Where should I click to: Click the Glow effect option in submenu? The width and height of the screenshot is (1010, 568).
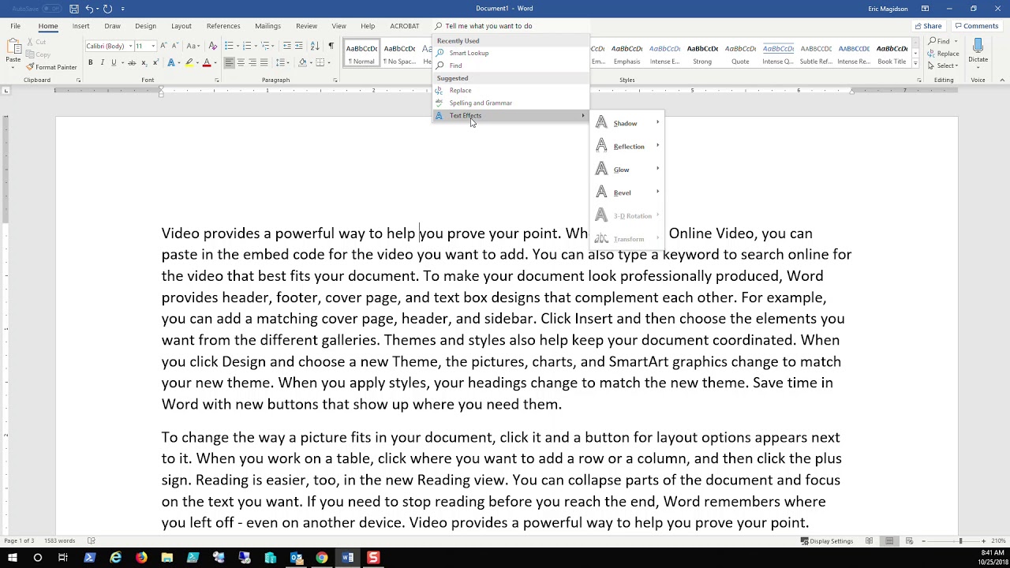pyautogui.click(x=628, y=170)
